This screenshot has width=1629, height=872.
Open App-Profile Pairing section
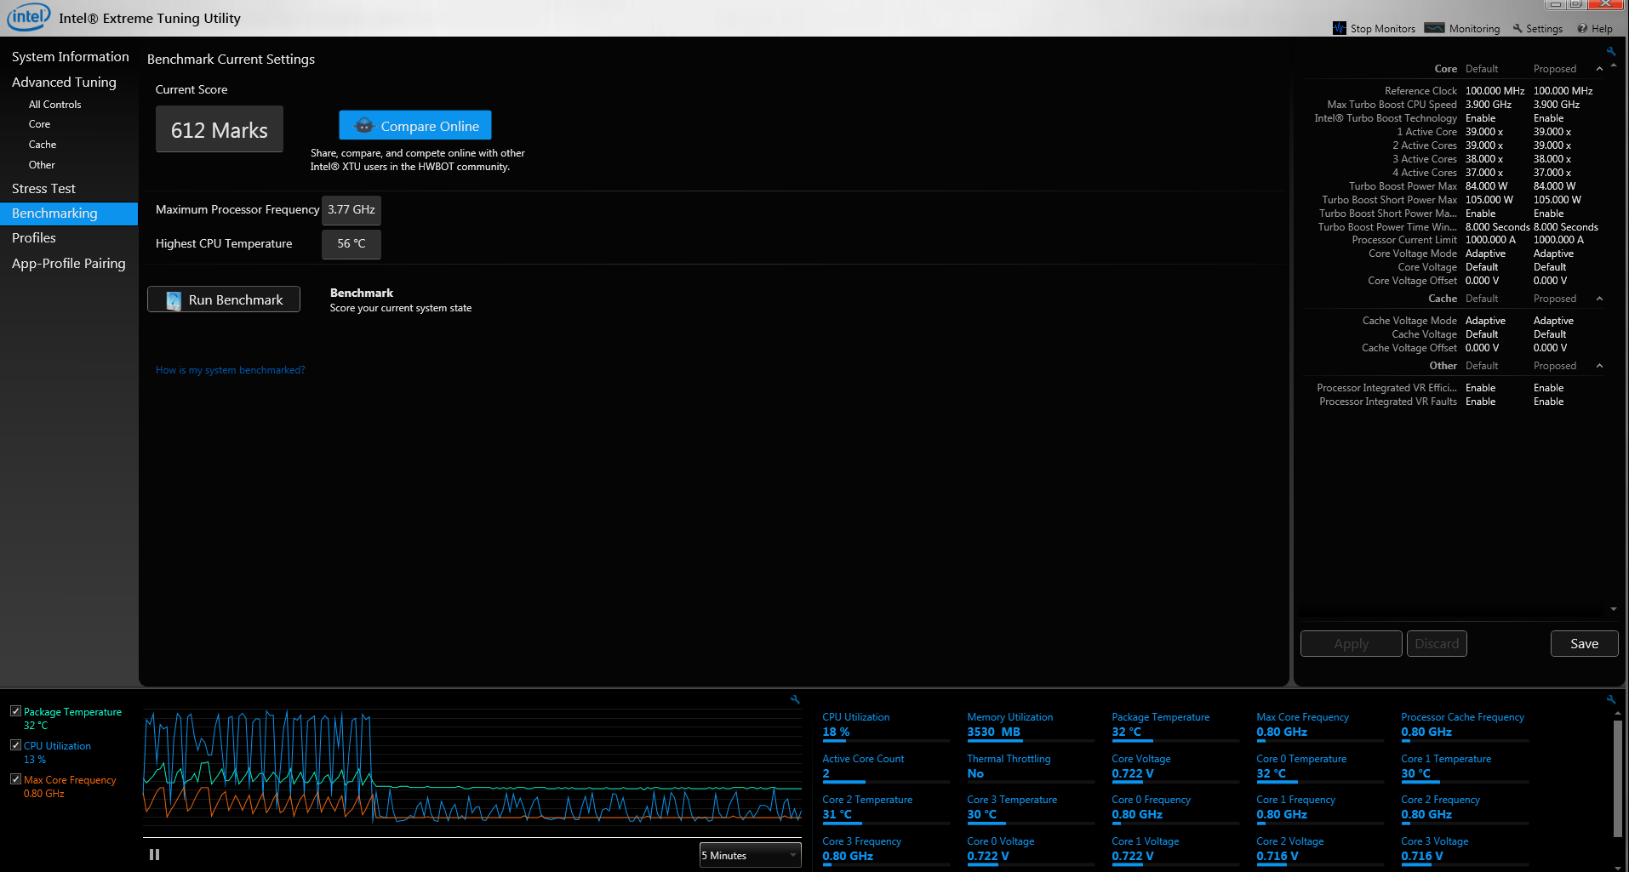coord(68,263)
